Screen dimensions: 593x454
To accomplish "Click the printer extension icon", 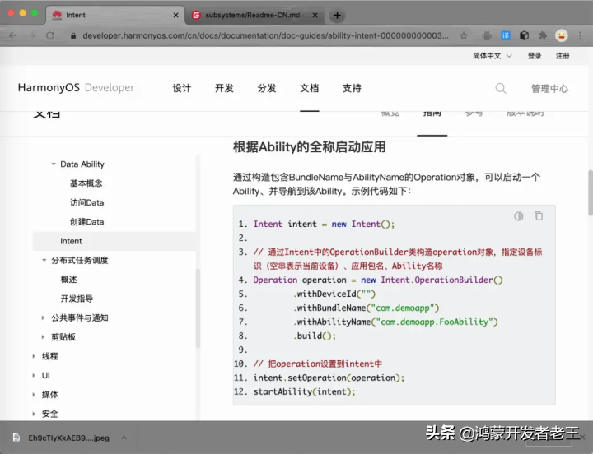I will (487, 35).
